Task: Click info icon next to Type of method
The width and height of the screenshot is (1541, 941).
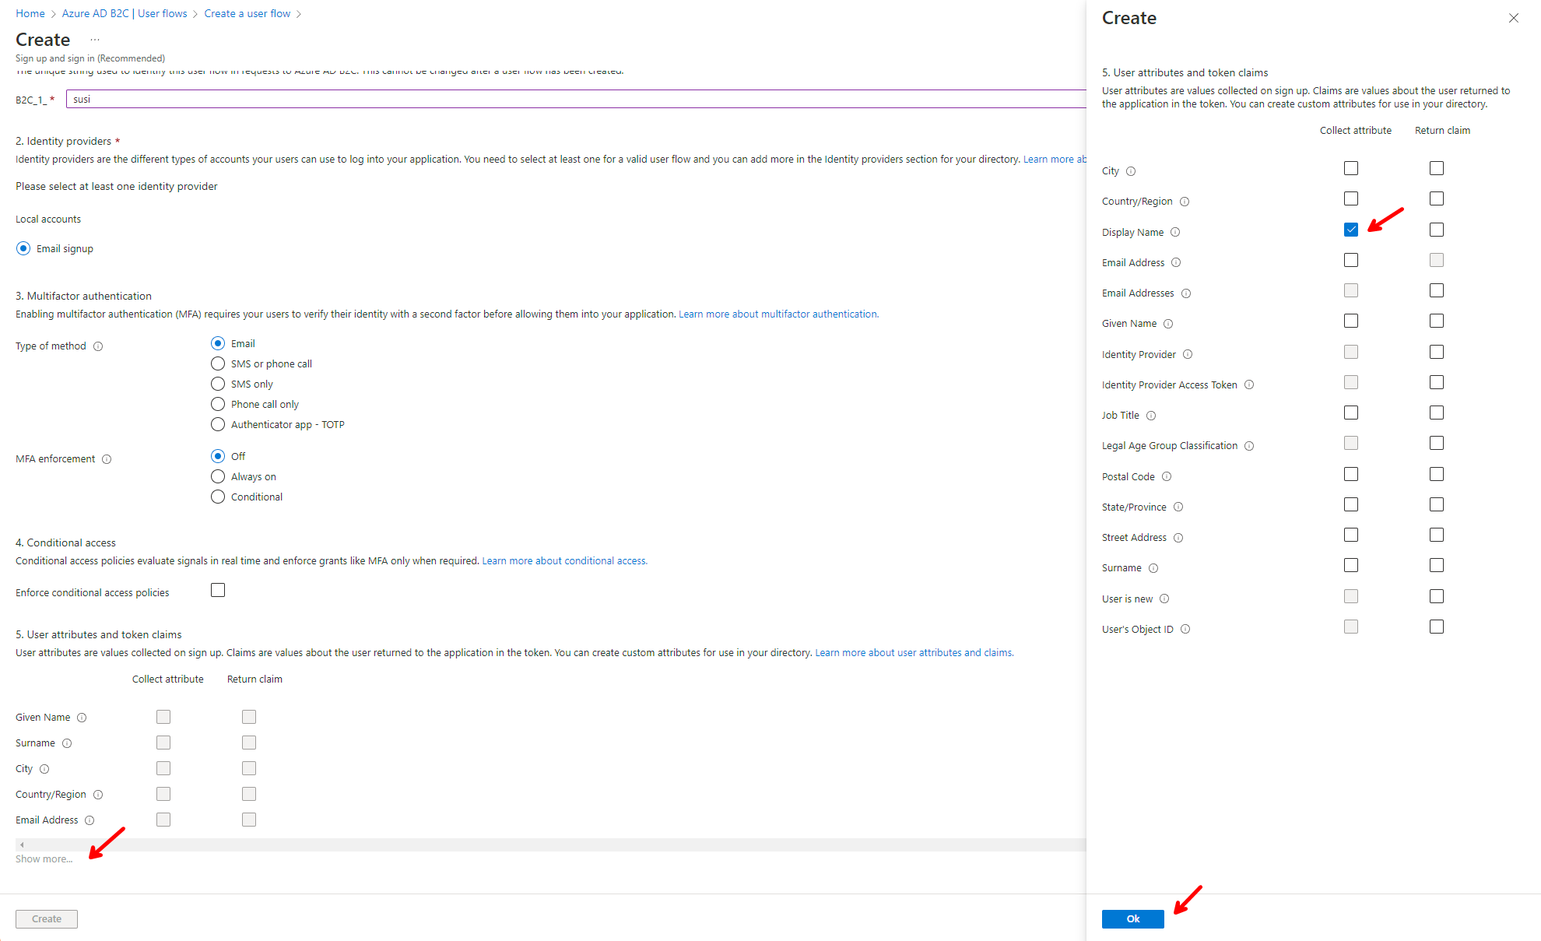Action: click(x=98, y=346)
